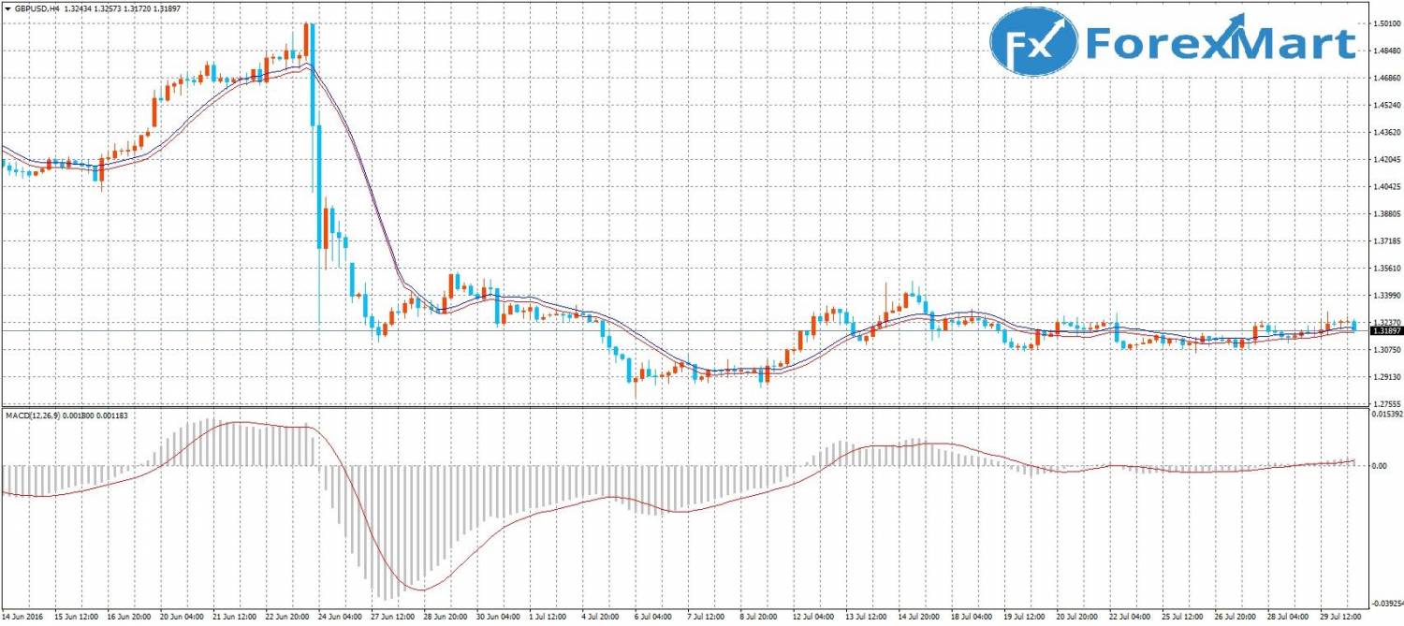1404x626 pixels.
Task: Click the ForexMart logo circle icon
Action: pyautogui.click(x=1032, y=42)
